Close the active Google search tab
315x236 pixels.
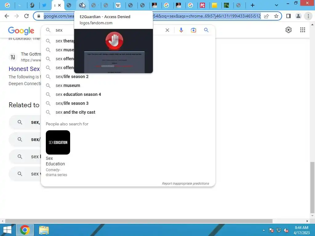click(59, 6)
